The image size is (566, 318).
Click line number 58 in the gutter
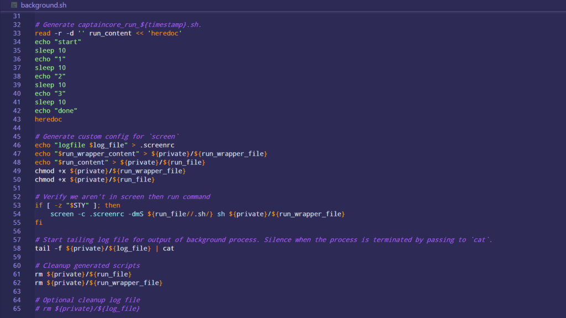pyautogui.click(x=16, y=248)
